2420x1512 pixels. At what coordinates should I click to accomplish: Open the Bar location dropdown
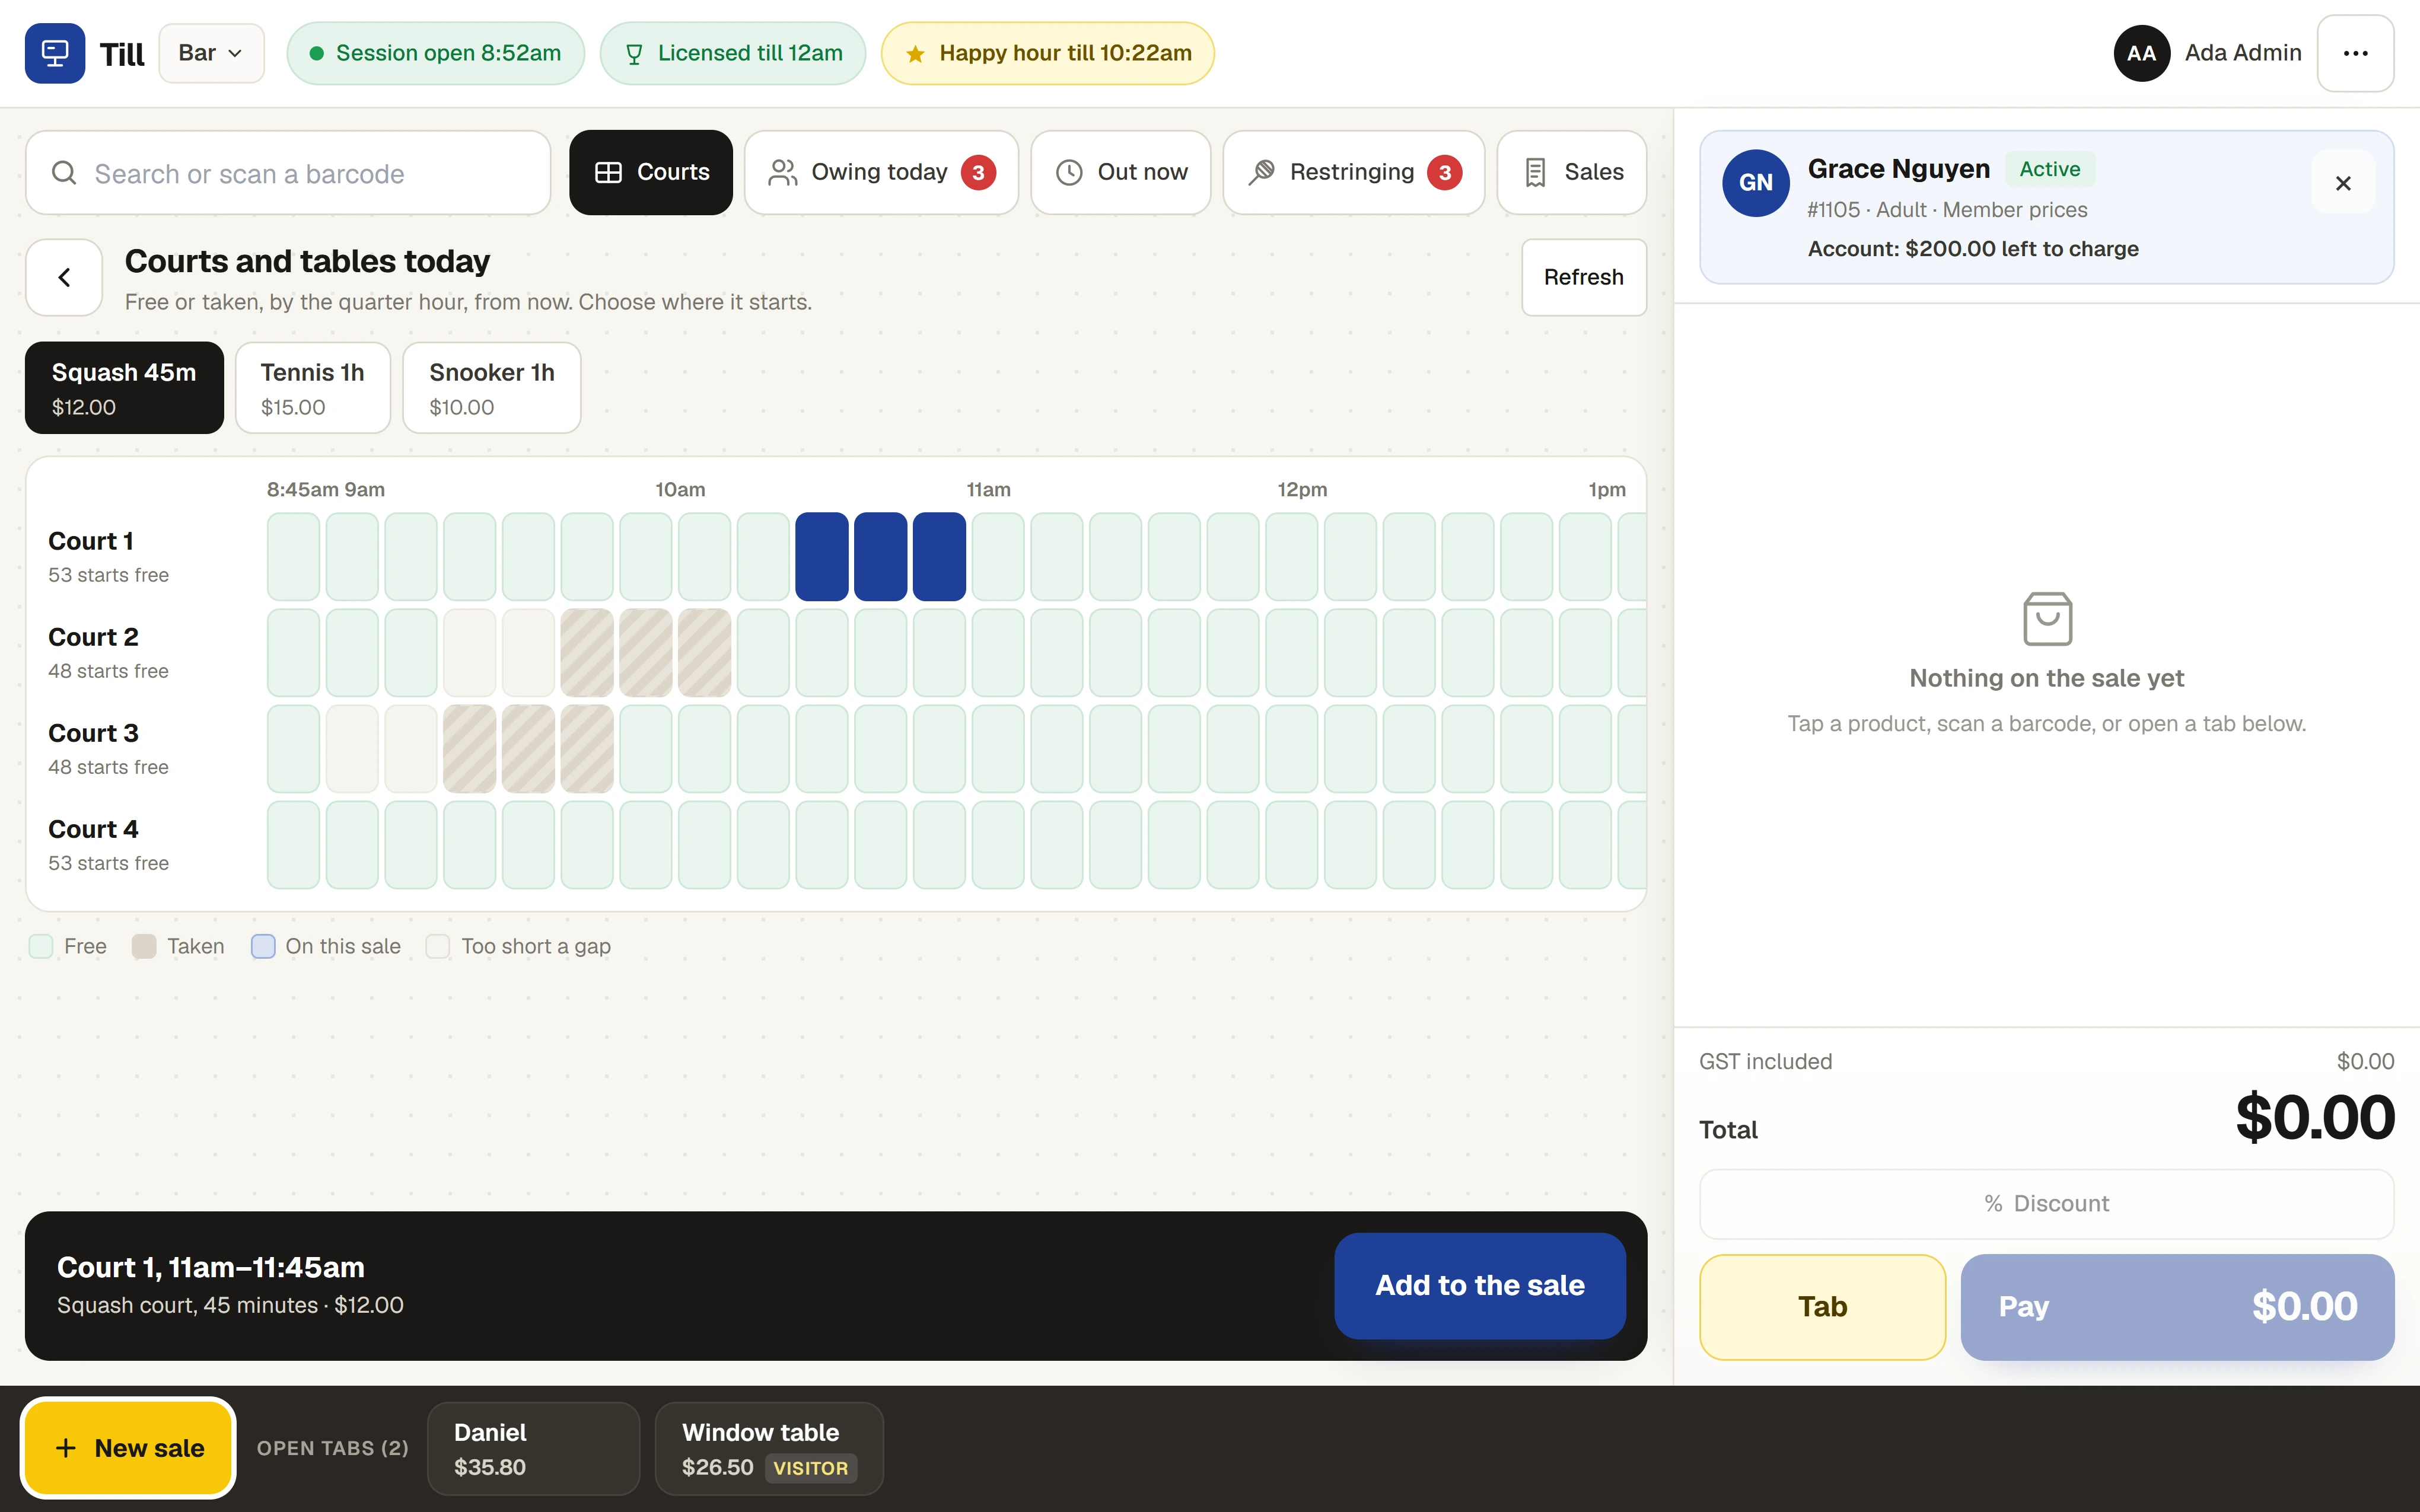(211, 53)
